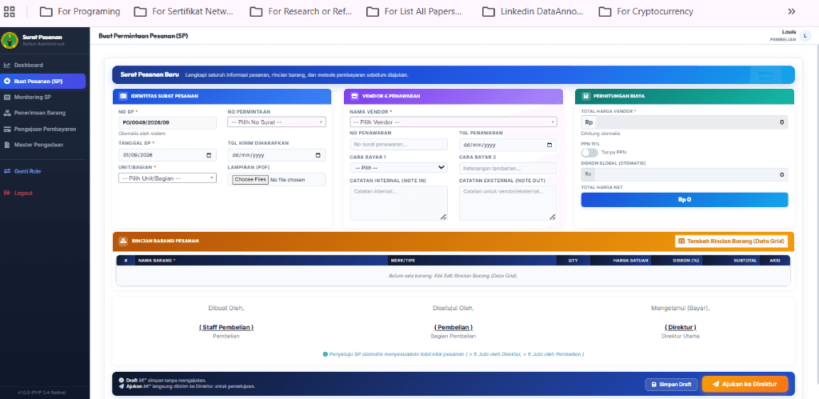Screen dimensions: 819x399
Task: Click the Logout exit icon
Action: click(x=7, y=194)
